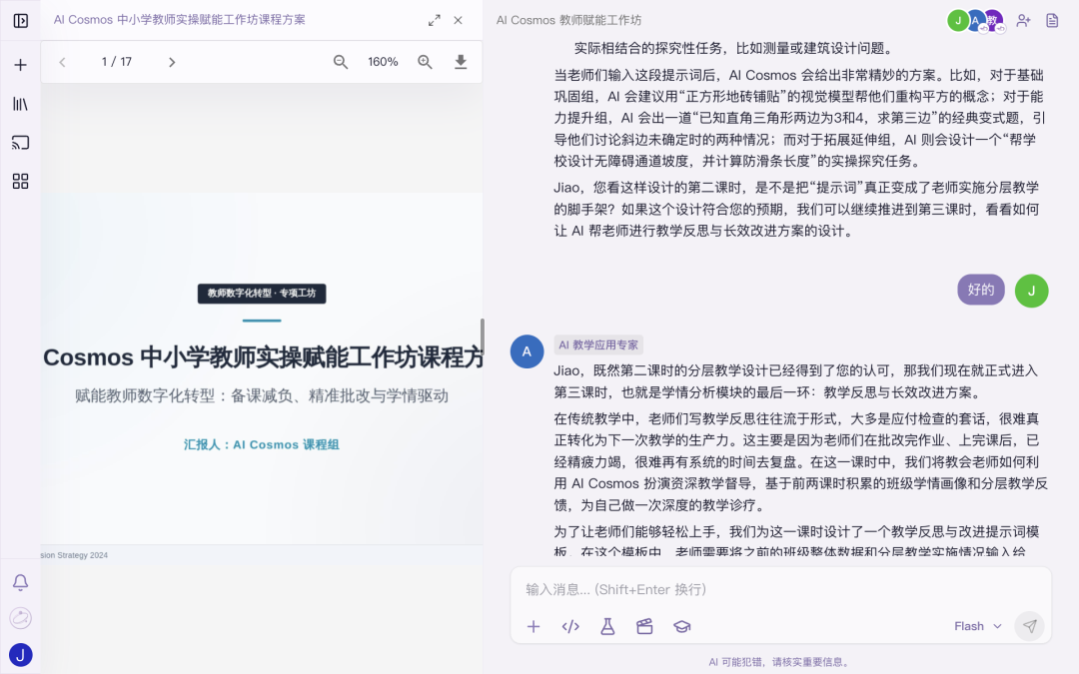Close the document preview panel
Image resolution: width=1079 pixels, height=674 pixels.
pyautogui.click(x=459, y=21)
